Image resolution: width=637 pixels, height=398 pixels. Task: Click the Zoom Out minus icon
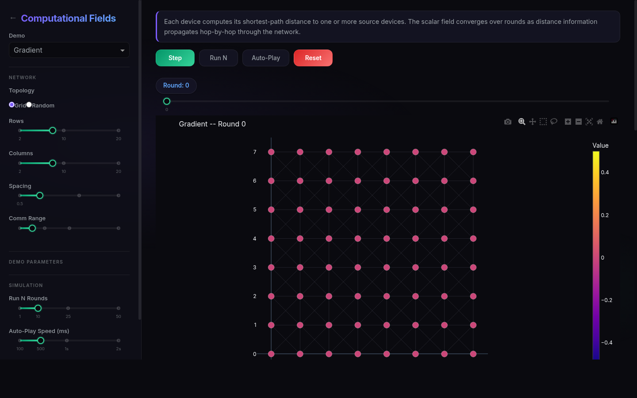coord(579,122)
